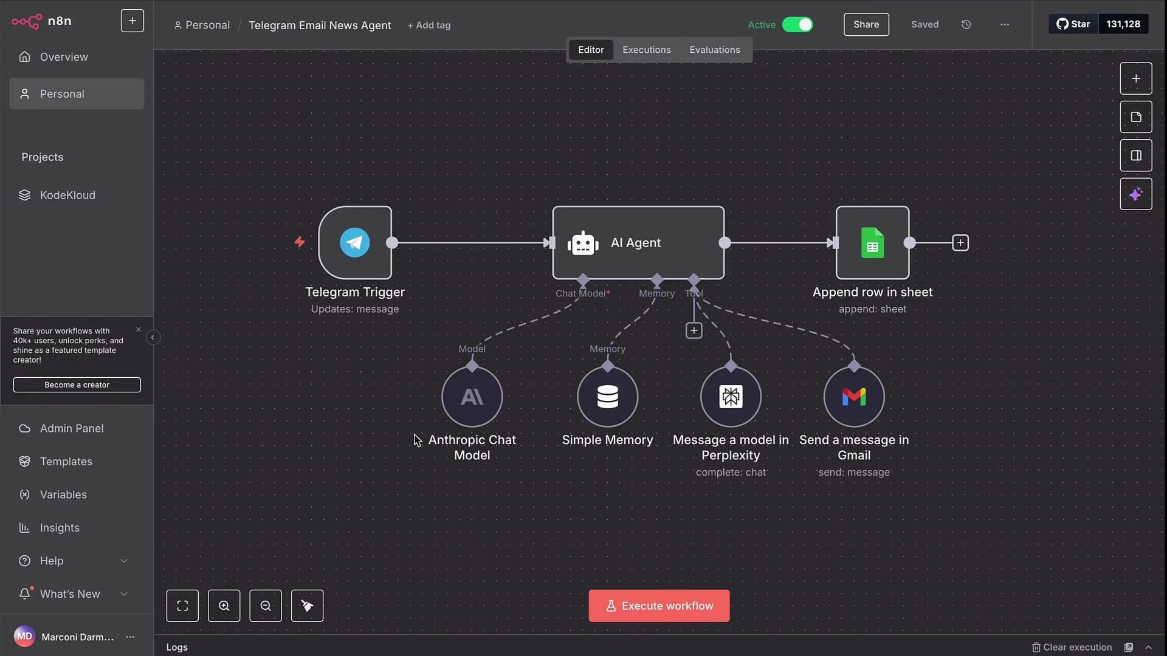Switch to the Evaluations tab

[x=715, y=50]
